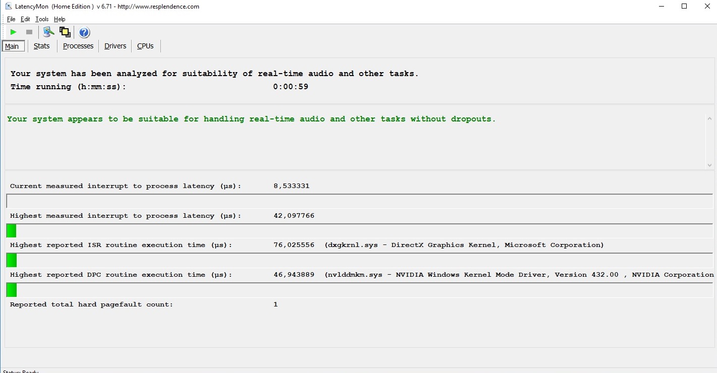717x373 pixels.
Task: Stop monitoring with the gray stop icon
Action: pyautogui.click(x=29, y=32)
